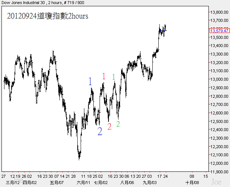Click the date tick label 13
Image resolution: width=230 pixels, height=187 pixels.
[x=133, y=176]
